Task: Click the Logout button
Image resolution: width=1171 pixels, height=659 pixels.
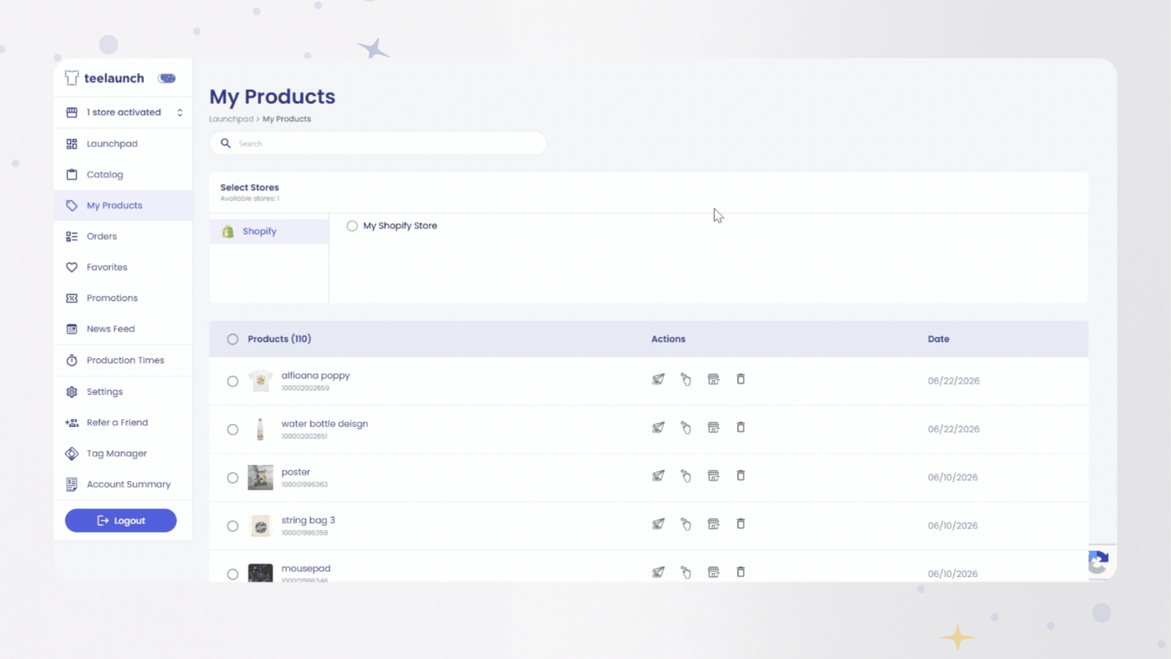Action: [121, 521]
